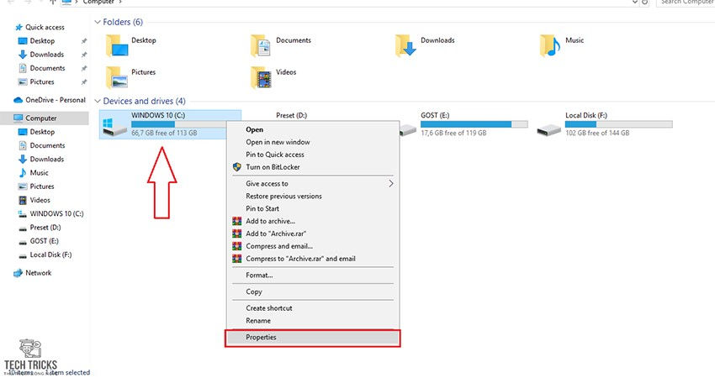Click the Music note icon in sidebar

click(x=23, y=173)
